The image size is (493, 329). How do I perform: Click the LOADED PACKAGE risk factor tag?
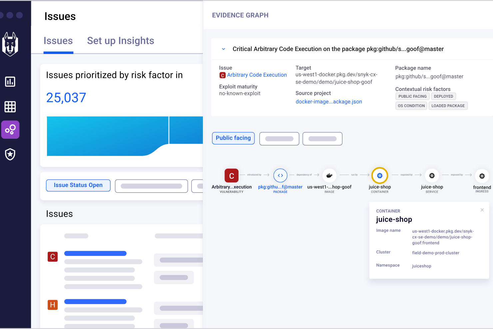click(x=448, y=106)
